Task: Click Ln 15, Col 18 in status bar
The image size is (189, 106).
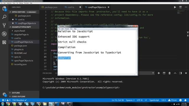Action: tap(118, 100)
